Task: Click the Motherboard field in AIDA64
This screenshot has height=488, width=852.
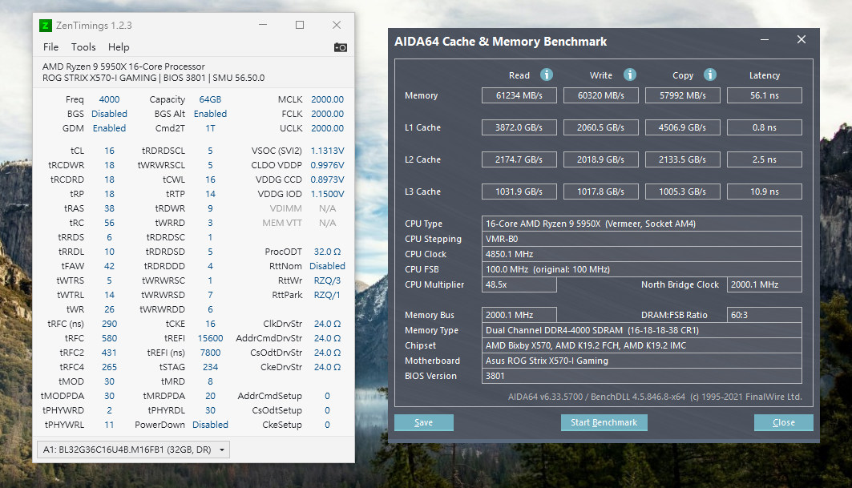Action: click(x=642, y=361)
